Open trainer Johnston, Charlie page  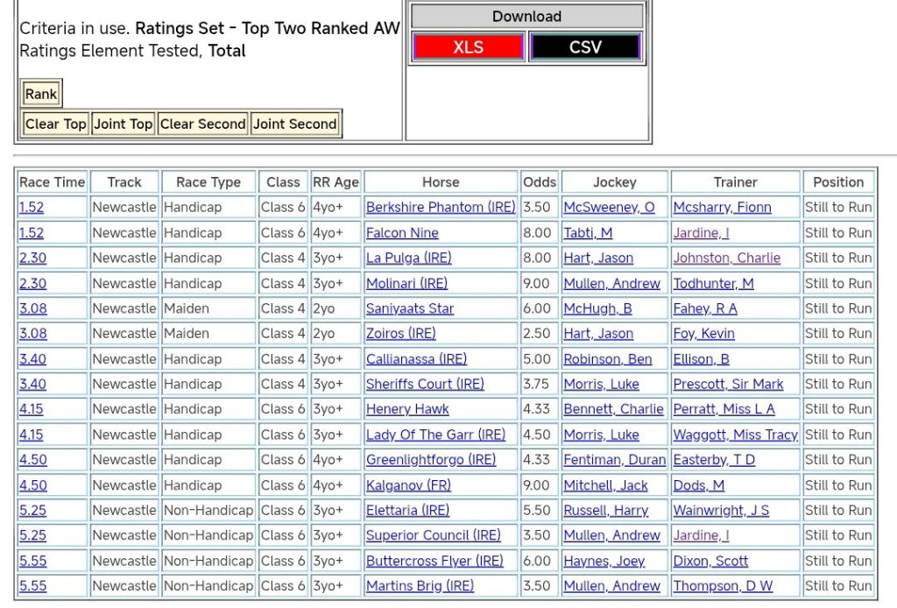pyautogui.click(x=726, y=258)
